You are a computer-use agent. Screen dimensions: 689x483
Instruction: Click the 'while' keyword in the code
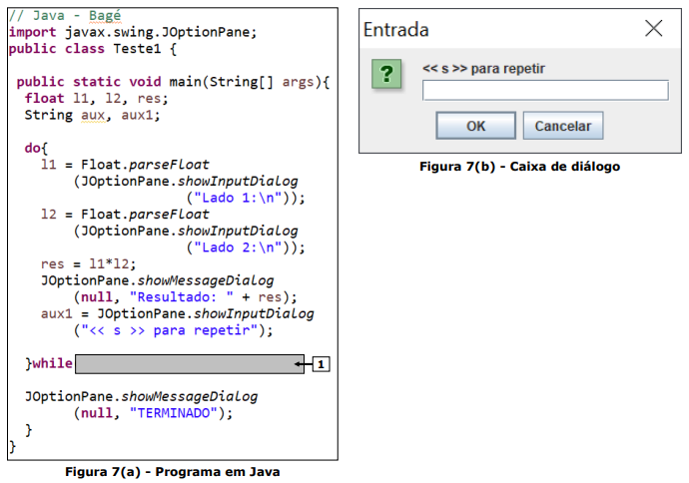point(53,364)
